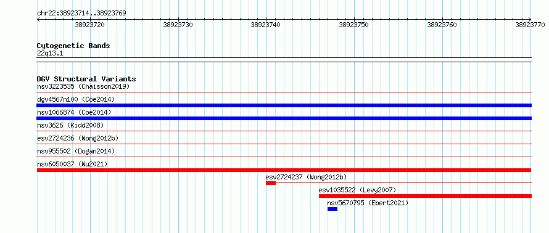
Task: Open variant esv2724236 (Wong2012b) label
Action: [78, 138]
